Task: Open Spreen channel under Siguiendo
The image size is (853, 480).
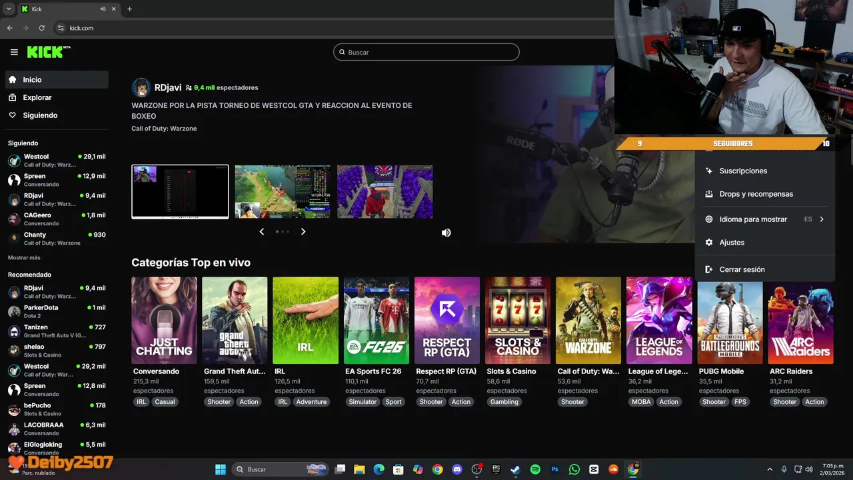Action: (57, 180)
